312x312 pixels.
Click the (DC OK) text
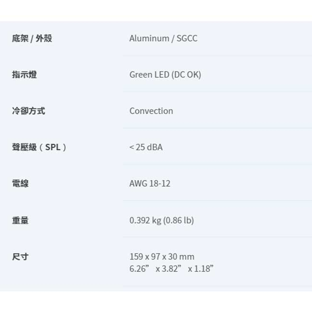(186, 75)
